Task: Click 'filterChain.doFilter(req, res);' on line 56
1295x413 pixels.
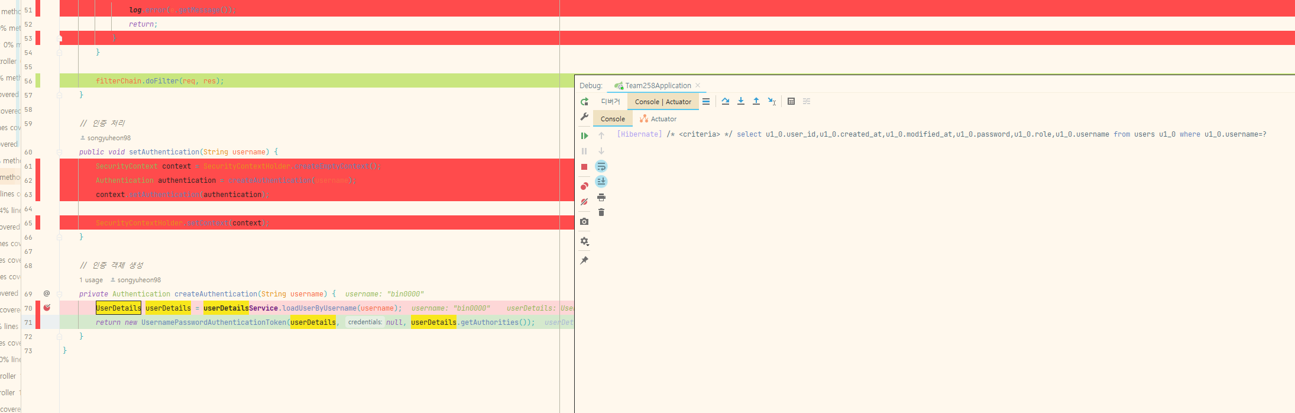Action: pos(160,81)
